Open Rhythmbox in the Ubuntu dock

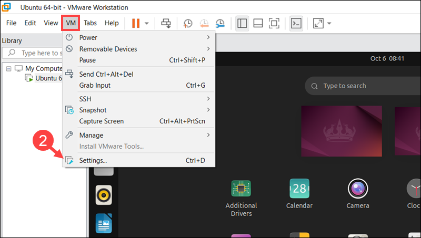coord(104,196)
